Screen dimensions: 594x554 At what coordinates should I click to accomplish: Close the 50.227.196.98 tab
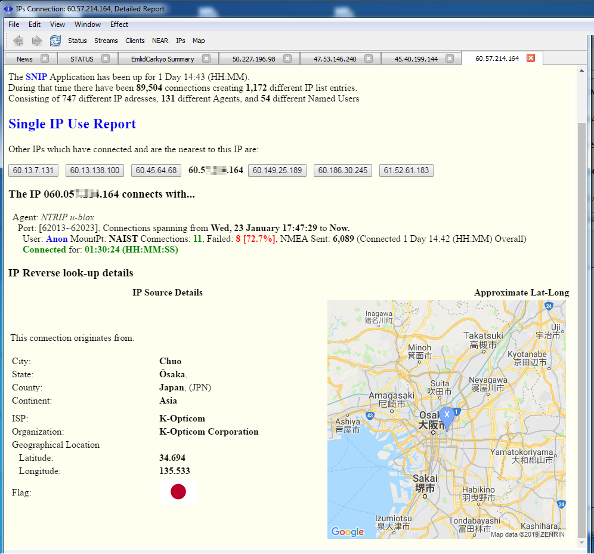[287, 59]
